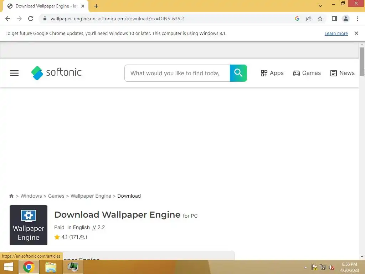Image resolution: width=365 pixels, height=274 pixels.
Task: Open a new browser tab
Action: coord(96,6)
